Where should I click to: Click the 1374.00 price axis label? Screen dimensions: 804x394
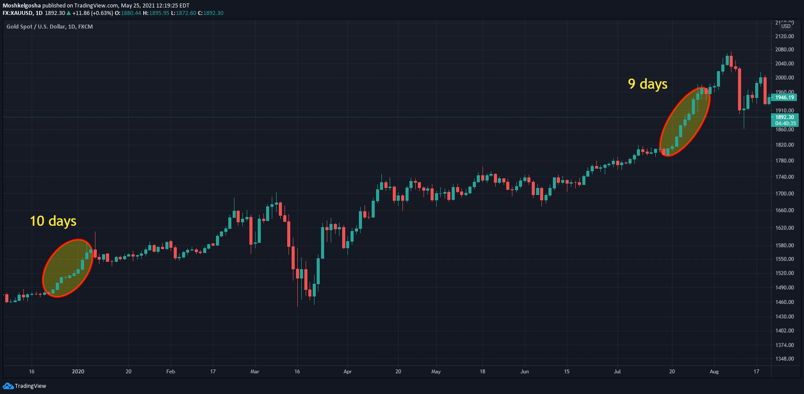785,345
